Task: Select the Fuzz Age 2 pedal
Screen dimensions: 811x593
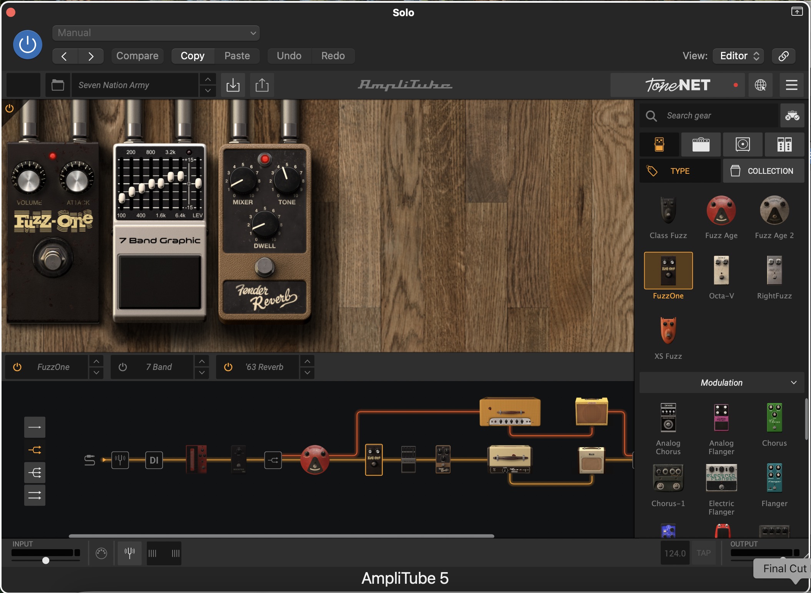Action: tap(774, 218)
